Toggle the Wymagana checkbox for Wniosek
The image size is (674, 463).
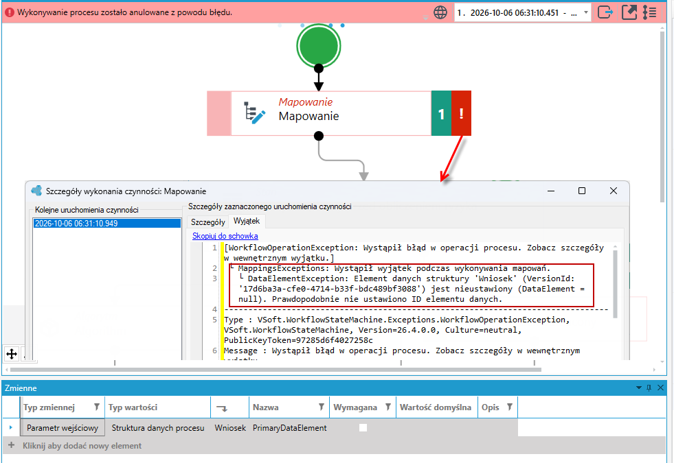pyautogui.click(x=363, y=428)
